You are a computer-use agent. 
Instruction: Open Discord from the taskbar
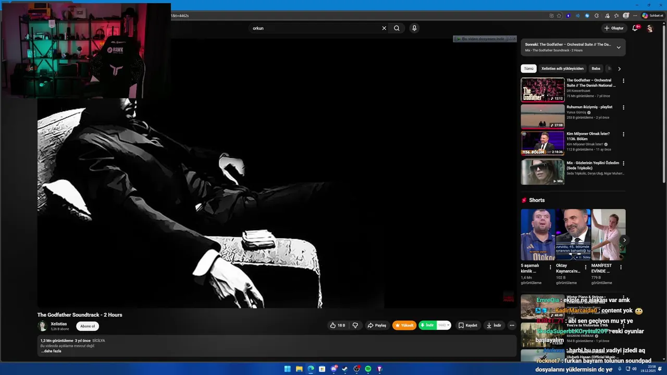pyautogui.click(x=334, y=369)
